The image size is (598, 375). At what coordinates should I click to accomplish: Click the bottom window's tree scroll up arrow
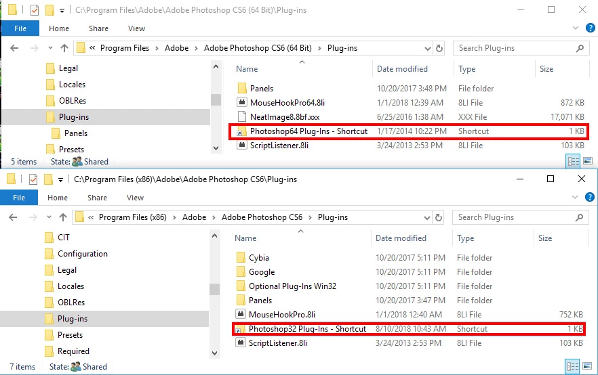click(x=215, y=236)
